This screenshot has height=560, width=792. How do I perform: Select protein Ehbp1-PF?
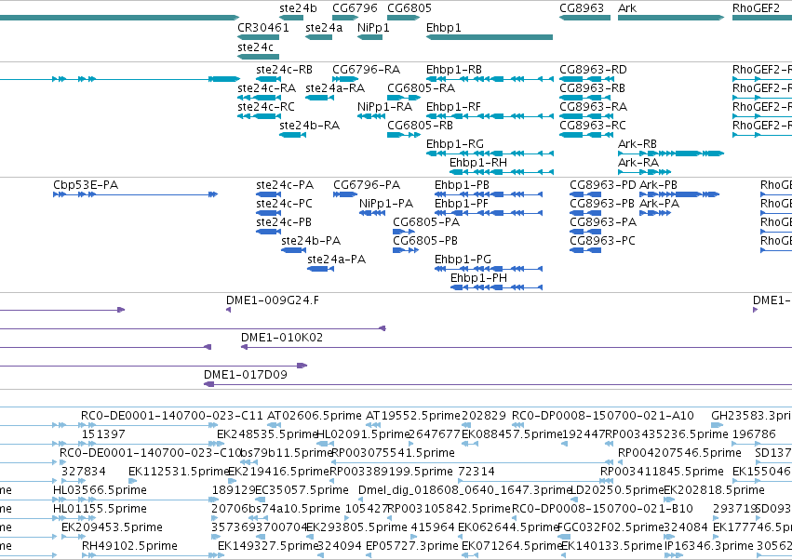462,204
